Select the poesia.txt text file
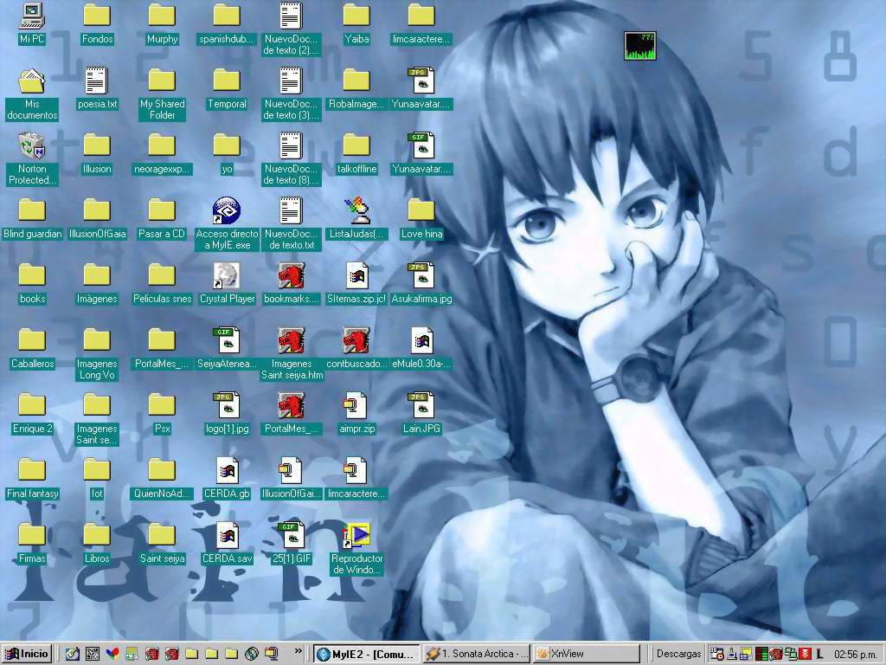Viewport: 886px width, 665px height. tap(97, 81)
